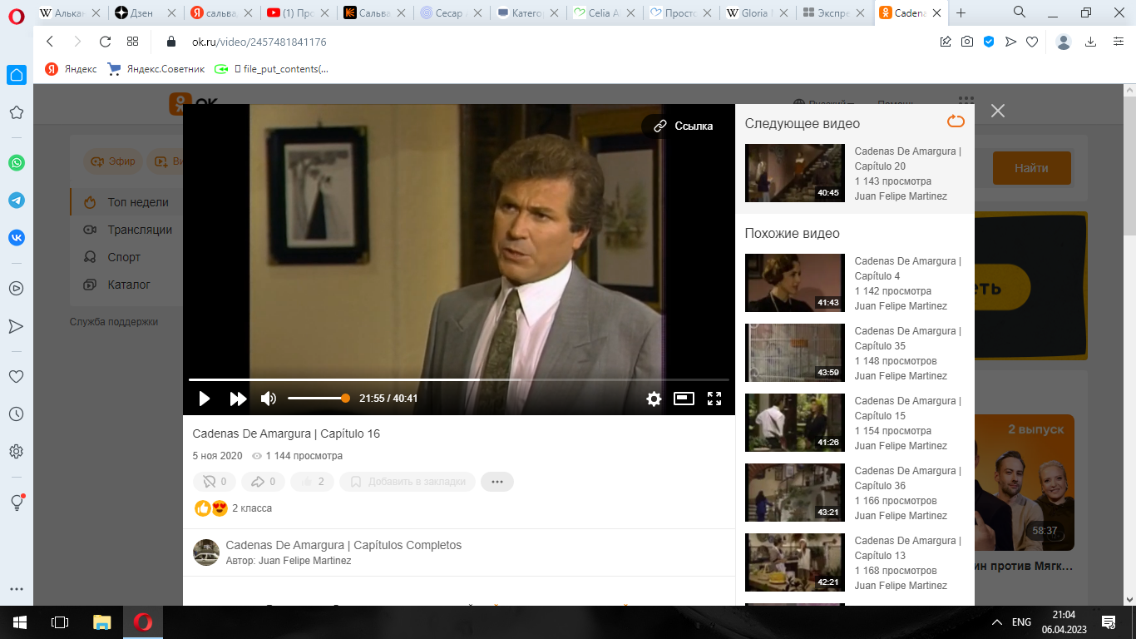Open browser profile avatar
Screen dimensions: 1136x639
tap(1064, 42)
